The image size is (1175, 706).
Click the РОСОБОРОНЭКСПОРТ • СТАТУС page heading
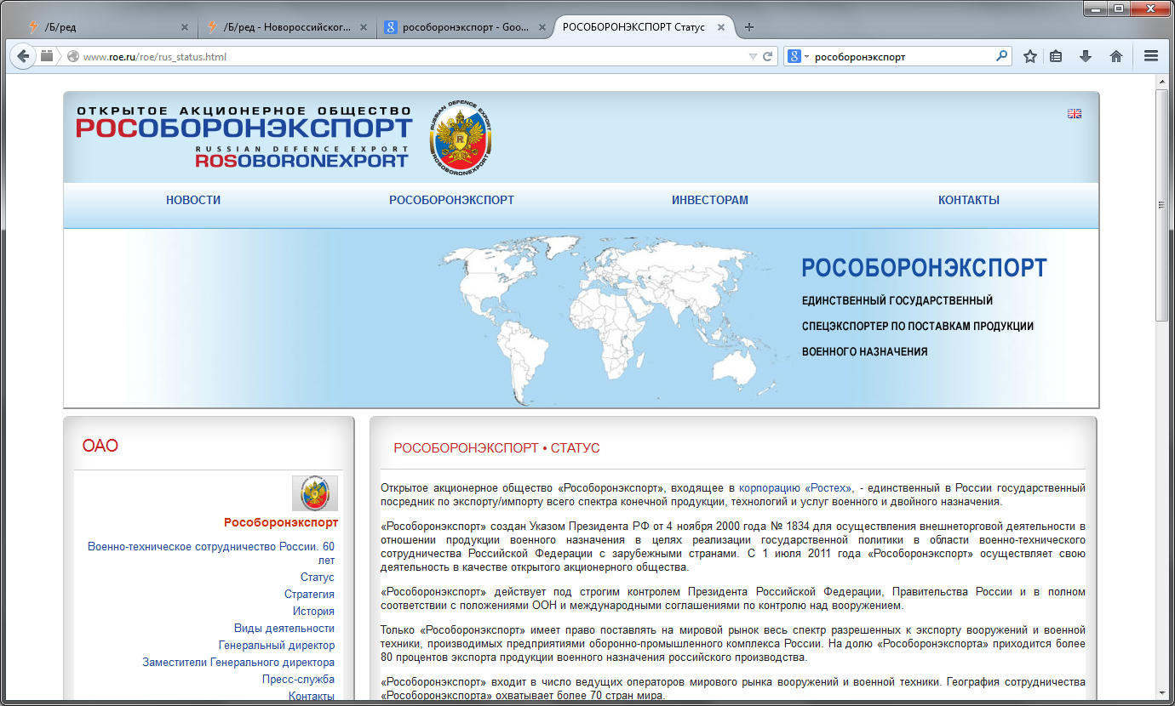(496, 448)
